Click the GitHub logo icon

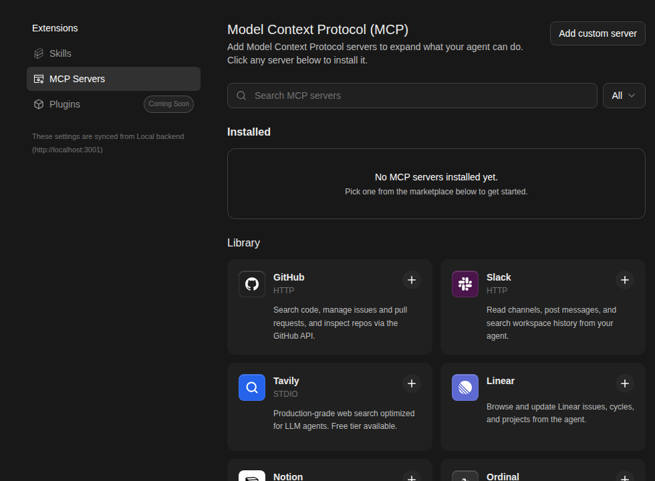tap(252, 284)
